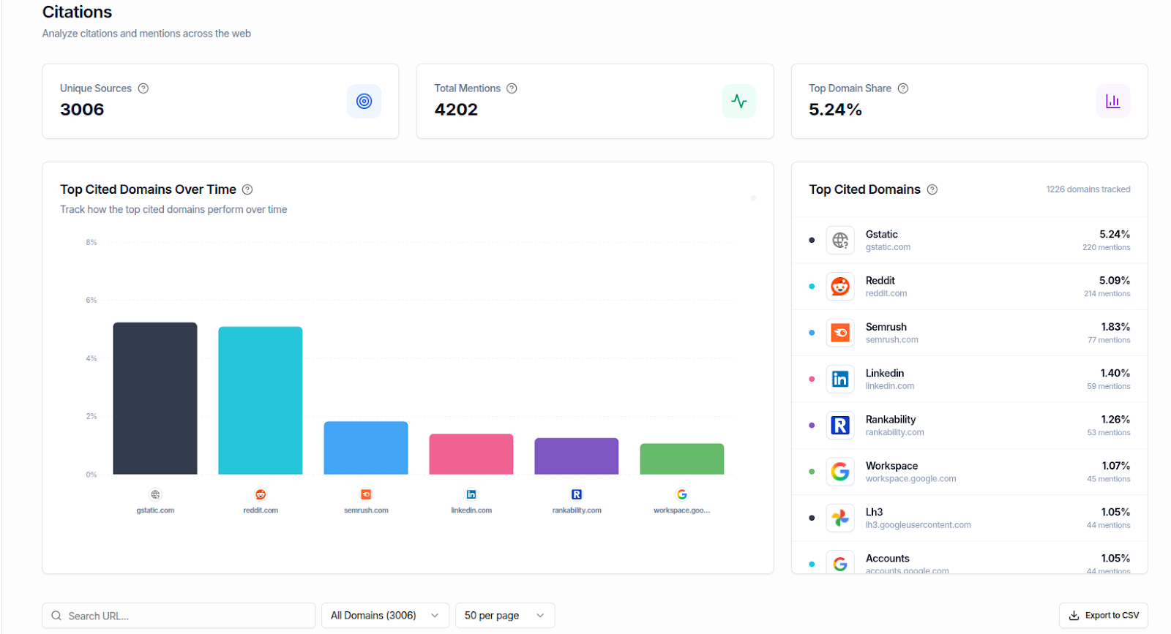The height and width of the screenshot is (634, 1171).
Task: Click the teal reddit.com chart bar
Action: [x=261, y=401]
